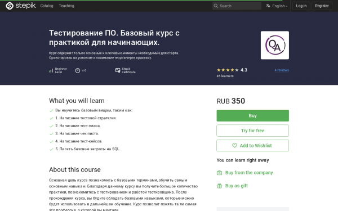Viewport: 338px width, 211px height.
Task: Click the heart icon in Wishlist button
Action: [234, 146]
